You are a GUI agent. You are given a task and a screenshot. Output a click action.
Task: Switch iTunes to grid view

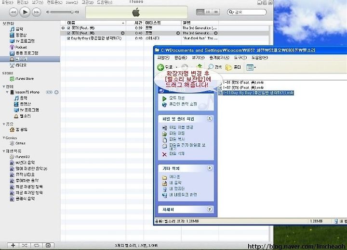(x=208, y=12)
